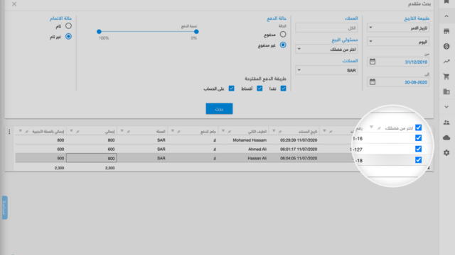
Task: Open the people icon in the sidebar
Action: (x=446, y=123)
